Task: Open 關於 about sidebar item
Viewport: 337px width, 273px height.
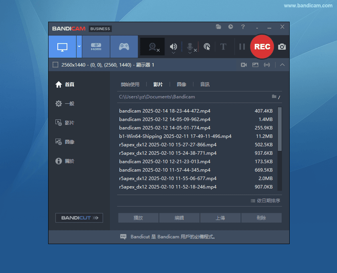Action: (x=65, y=161)
